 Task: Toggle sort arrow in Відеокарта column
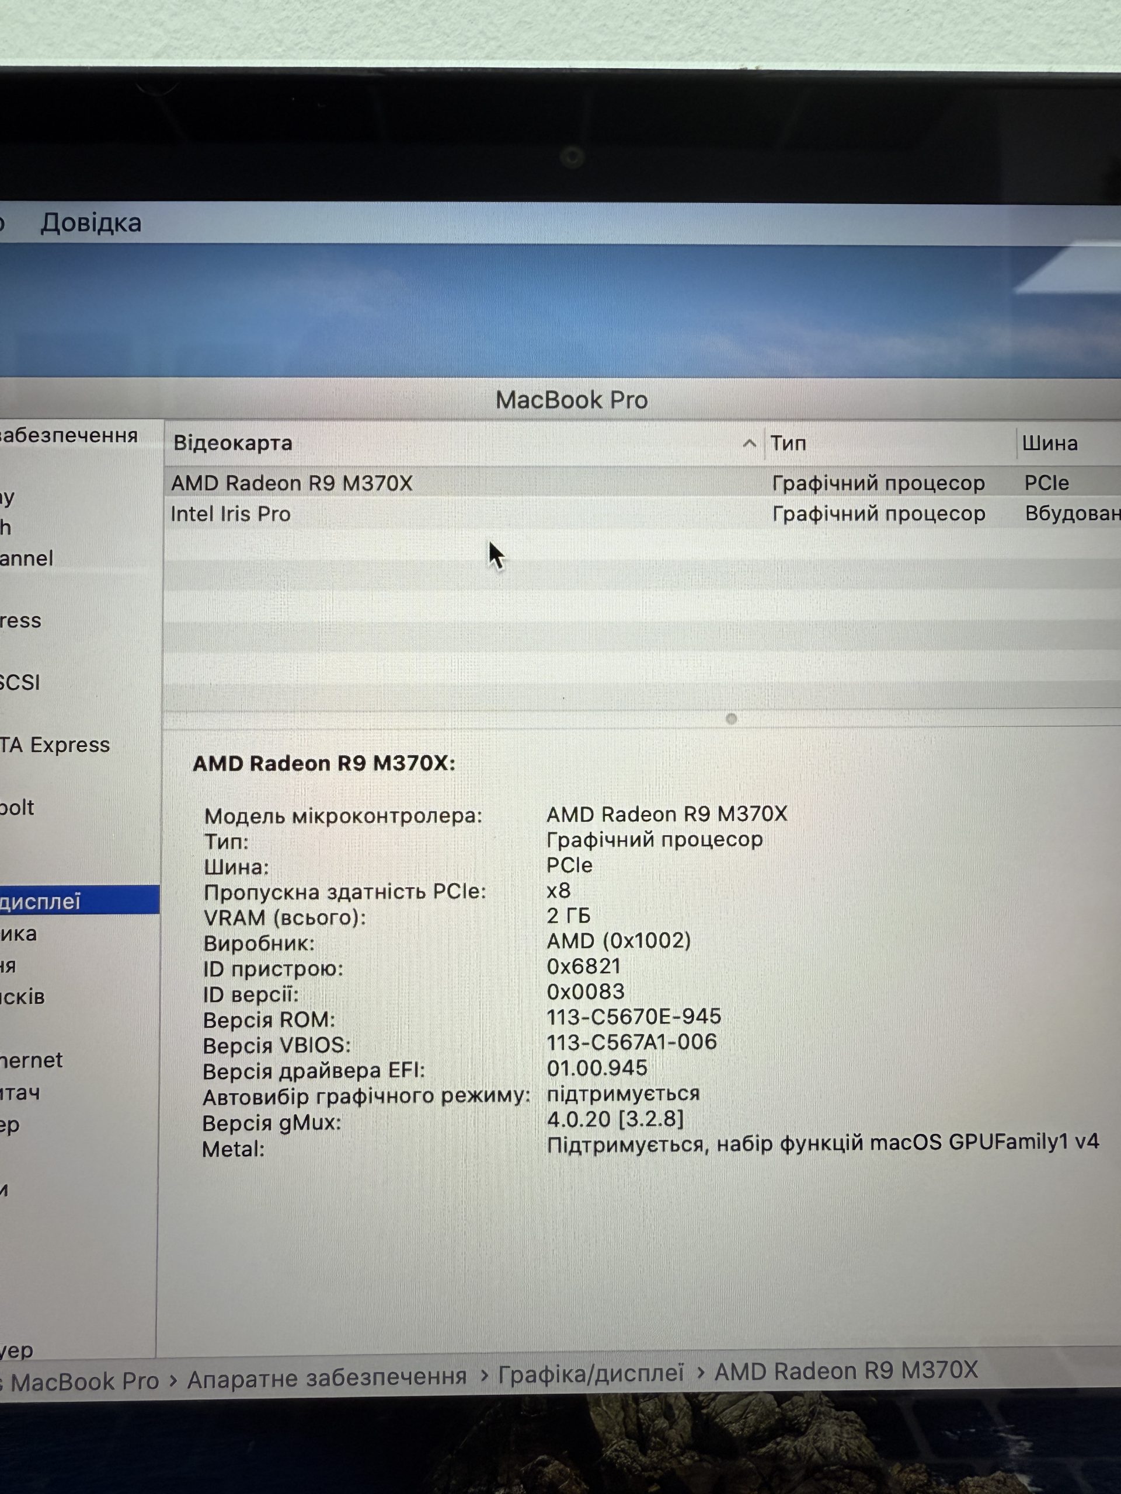click(749, 444)
